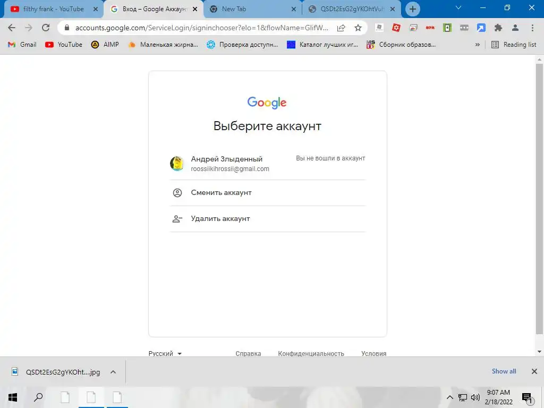
Task: Open AIMP bookmark
Action: pyautogui.click(x=105, y=45)
